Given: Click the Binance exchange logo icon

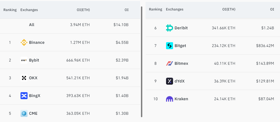Looking at the screenshot, I should [x=24, y=42].
